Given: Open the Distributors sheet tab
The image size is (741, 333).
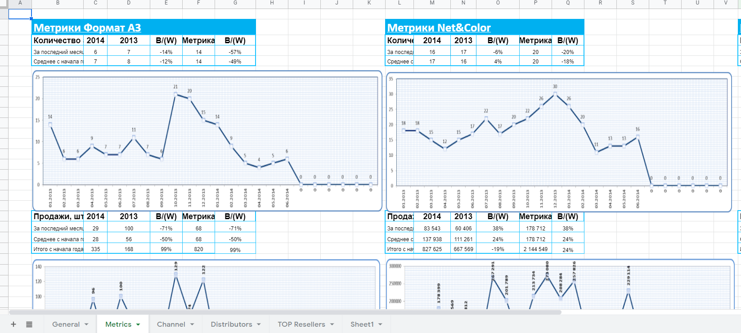Looking at the screenshot, I should [231, 324].
